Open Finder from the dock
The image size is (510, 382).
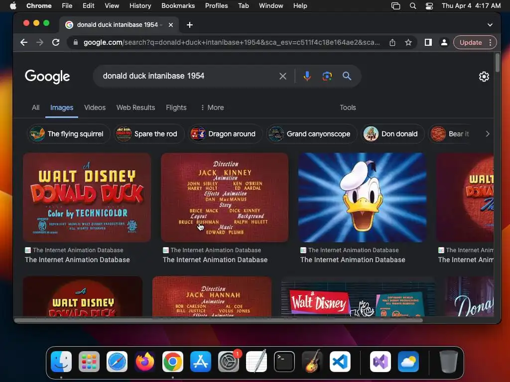click(x=61, y=362)
